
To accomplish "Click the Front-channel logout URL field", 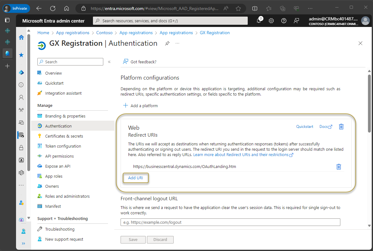I will coord(230,222).
